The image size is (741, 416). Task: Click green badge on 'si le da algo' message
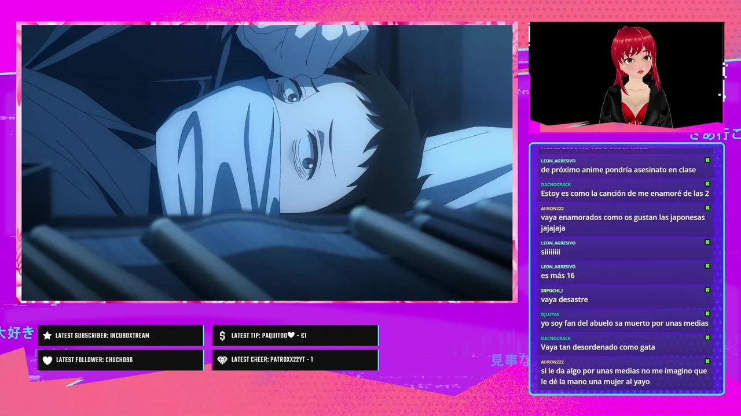click(707, 361)
